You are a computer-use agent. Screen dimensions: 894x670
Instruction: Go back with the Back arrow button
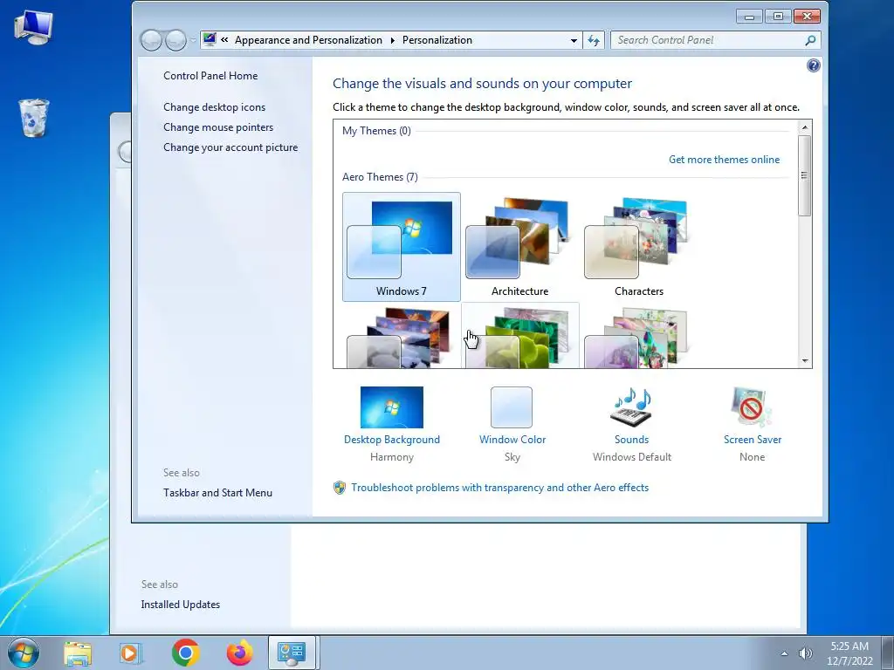click(151, 40)
